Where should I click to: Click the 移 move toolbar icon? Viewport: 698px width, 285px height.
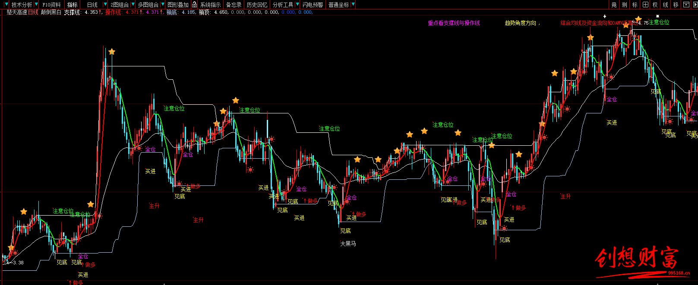tap(676, 5)
